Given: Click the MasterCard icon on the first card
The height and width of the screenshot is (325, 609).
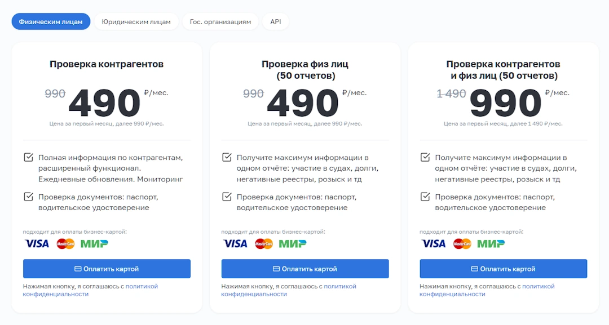Looking at the screenshot, I should [x=65, y=243].
